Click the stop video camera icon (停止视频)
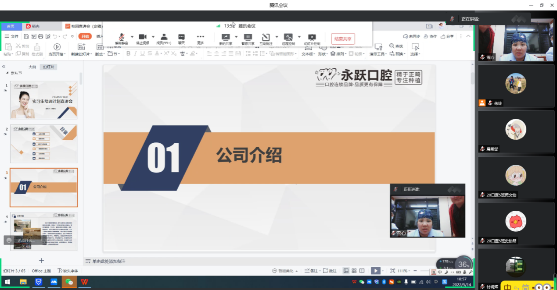This screenshot has width=557, height=290. pyautogui.click(x=142, y=37)
